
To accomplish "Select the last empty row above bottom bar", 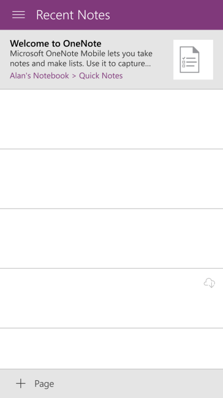I will click(x=112, y=349).
